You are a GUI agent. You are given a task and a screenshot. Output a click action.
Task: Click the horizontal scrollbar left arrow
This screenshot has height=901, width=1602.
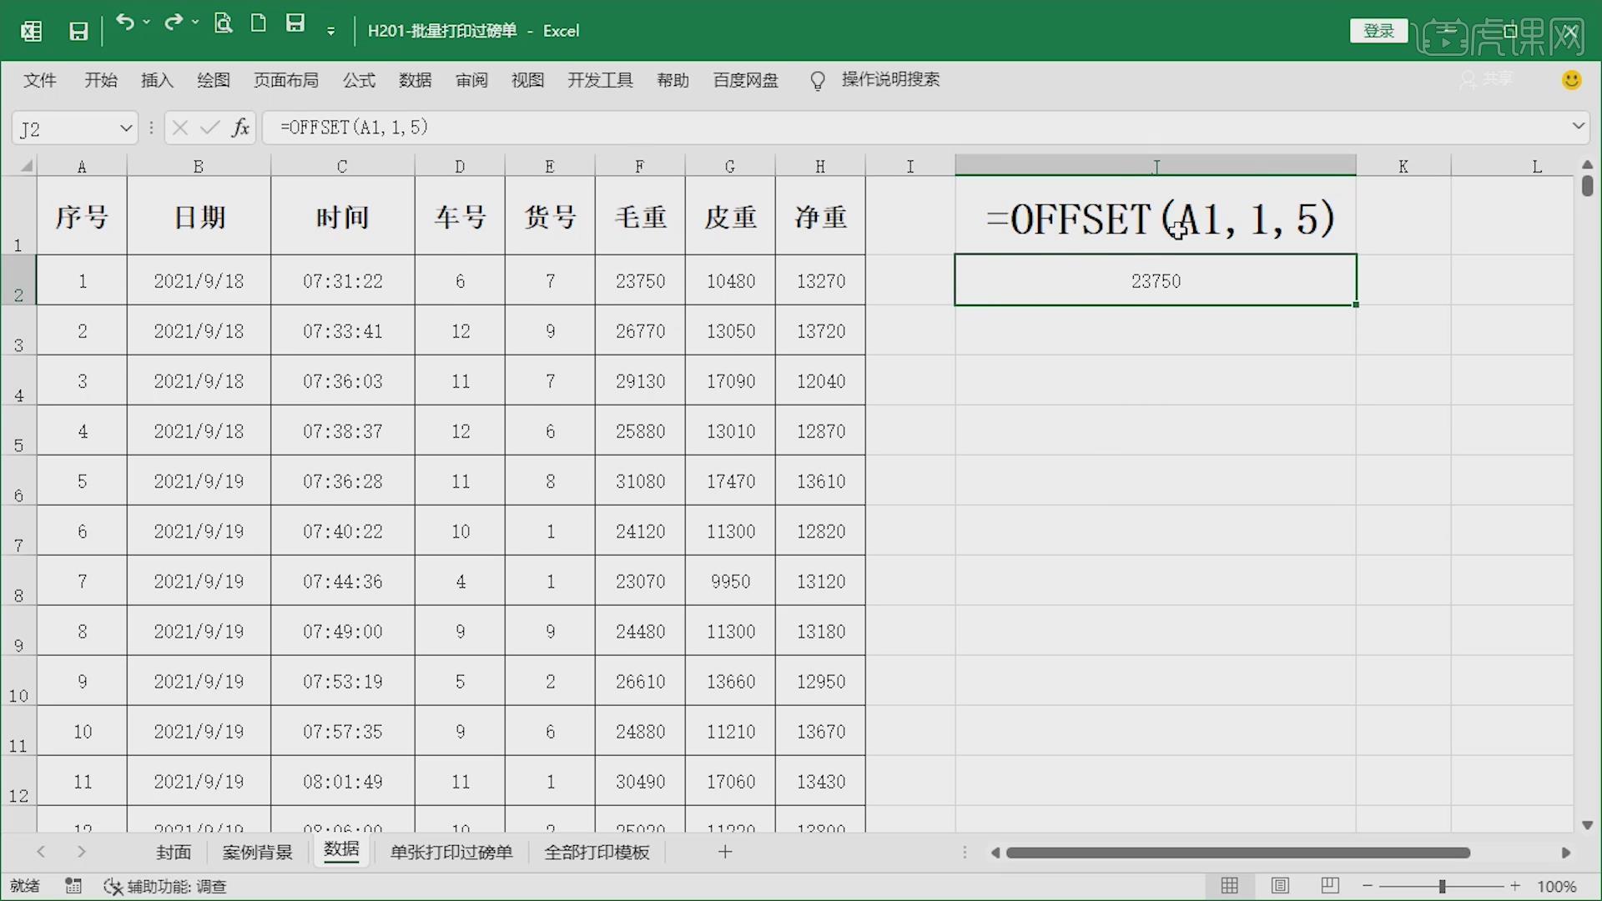click(995, 853)
